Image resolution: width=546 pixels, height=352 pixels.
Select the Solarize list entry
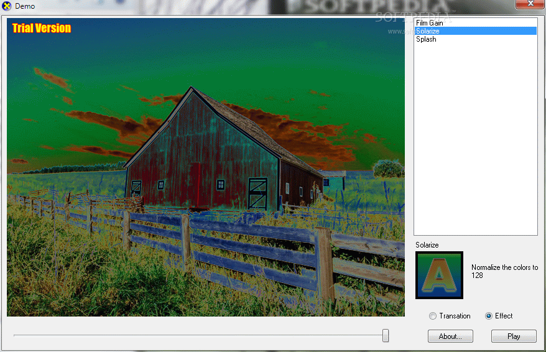[x=476, y=31]
